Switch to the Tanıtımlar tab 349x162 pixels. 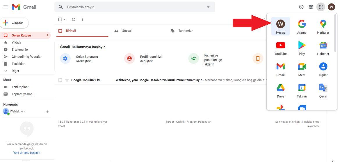point(182,31)
